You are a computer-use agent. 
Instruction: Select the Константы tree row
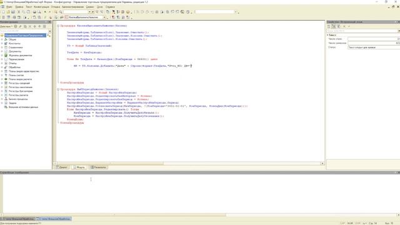pyautogui.click(x=14, y=43)
